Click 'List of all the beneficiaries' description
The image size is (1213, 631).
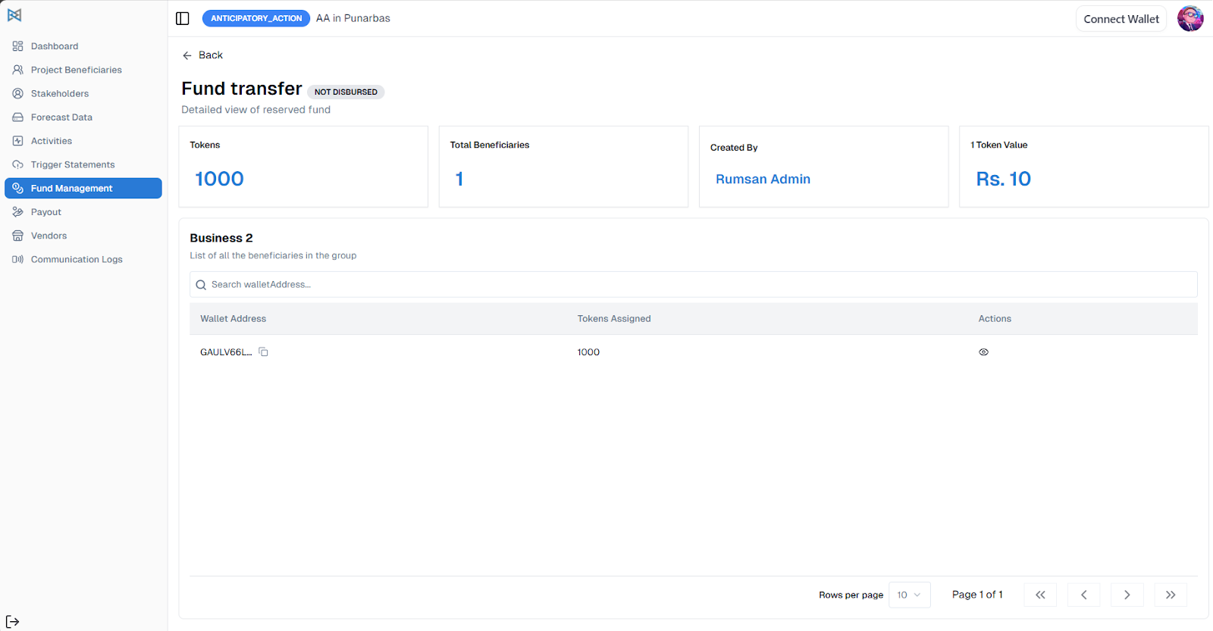click(273, 256)
